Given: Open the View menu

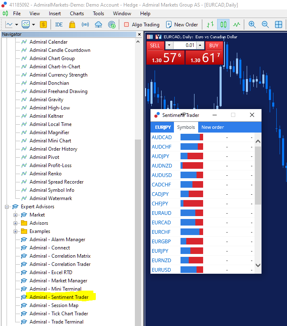Looking at the screenshot, I should coord(35,14).
